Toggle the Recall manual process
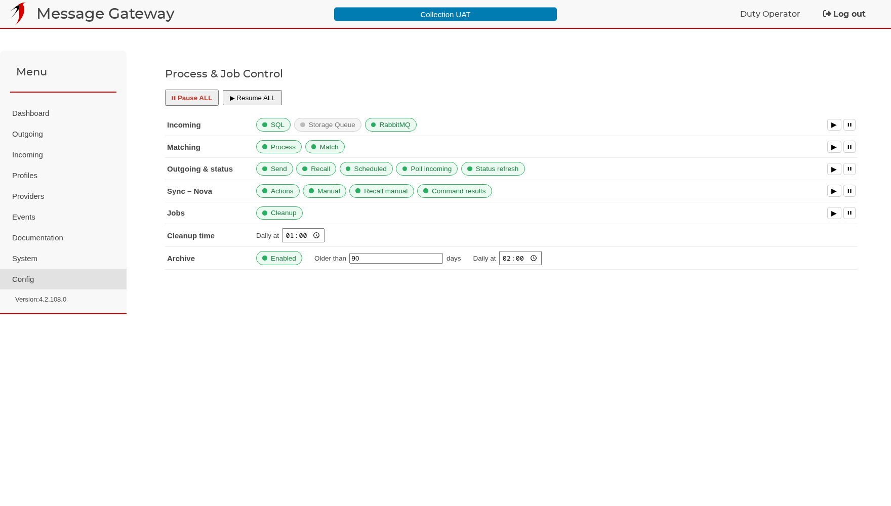 (382, 191)
